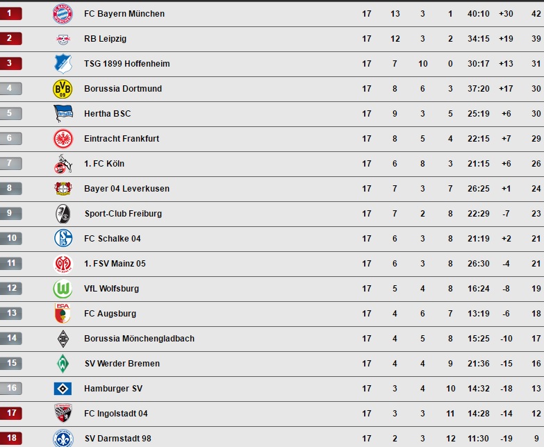Open the 1. FC Köln team link
Image resolution: width=544 pixels, height=447 pixels.
104,164
